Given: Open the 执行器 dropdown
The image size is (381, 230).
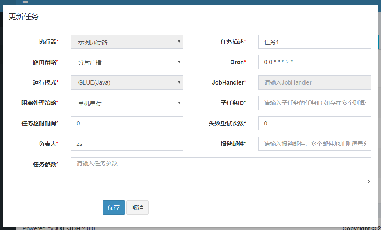Looking at the screenshot, I should pos(127,42).
